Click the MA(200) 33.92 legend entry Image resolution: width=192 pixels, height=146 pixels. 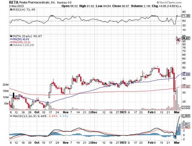(20, 42)
